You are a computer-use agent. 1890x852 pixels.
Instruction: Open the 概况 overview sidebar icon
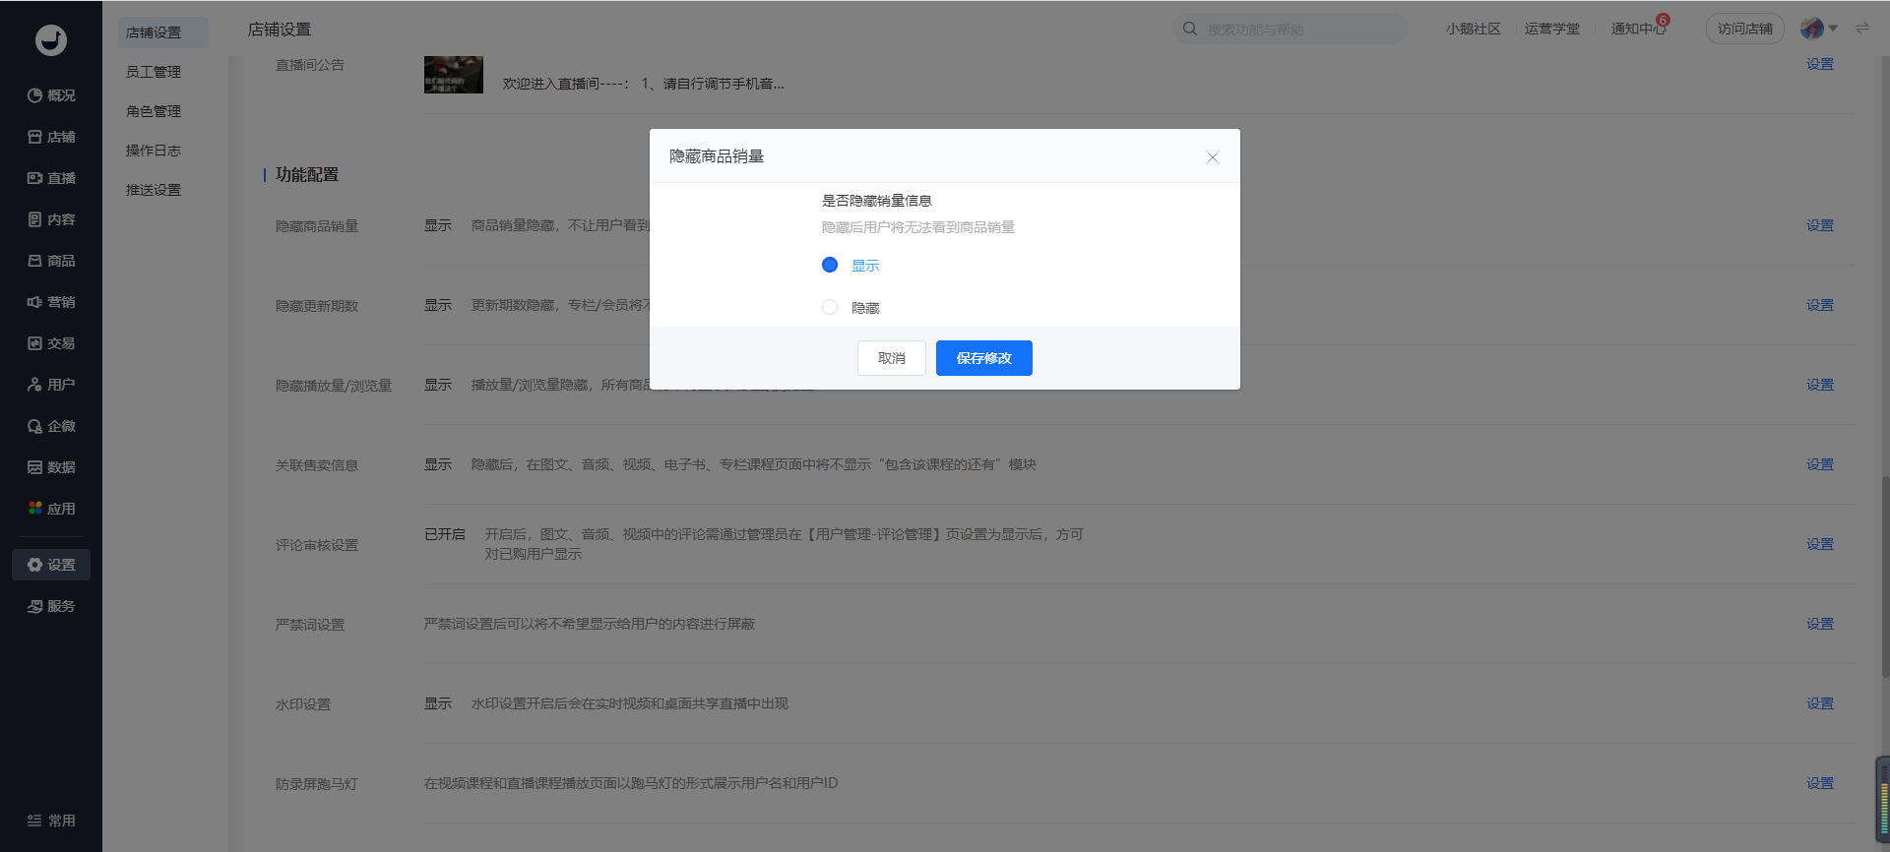click(x=51, y=95)
